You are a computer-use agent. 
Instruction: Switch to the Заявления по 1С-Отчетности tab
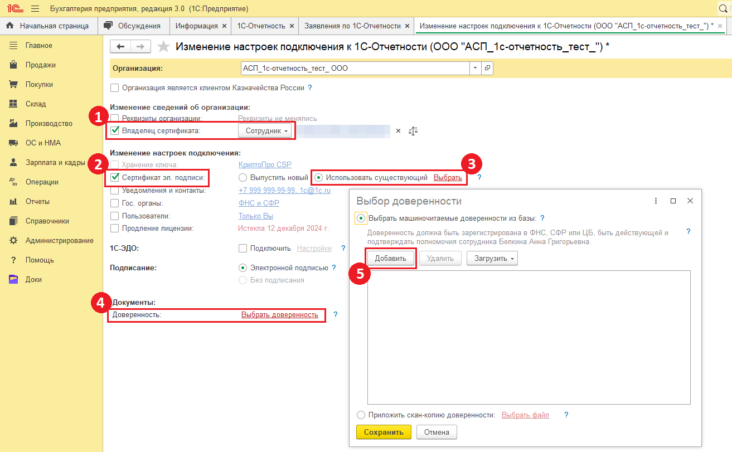(x=352, y=26)
